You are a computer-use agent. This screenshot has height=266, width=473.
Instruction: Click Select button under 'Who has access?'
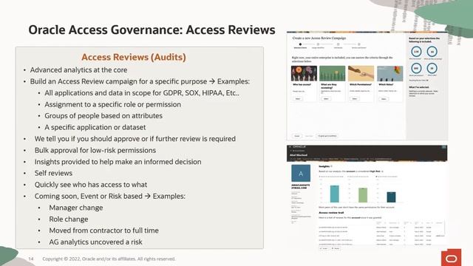point(298,98)
